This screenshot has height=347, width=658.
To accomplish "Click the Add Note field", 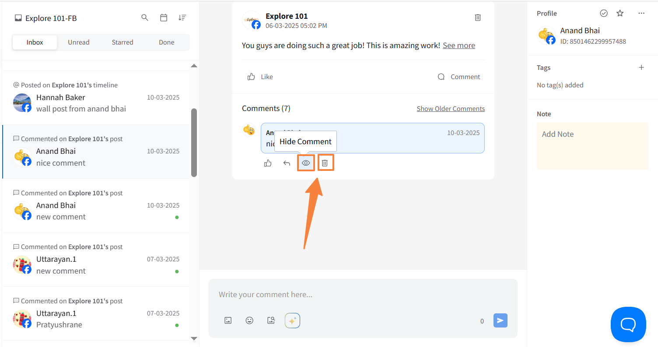I will 592,146.
